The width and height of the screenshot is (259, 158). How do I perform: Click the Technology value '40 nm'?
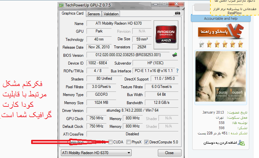99,39
